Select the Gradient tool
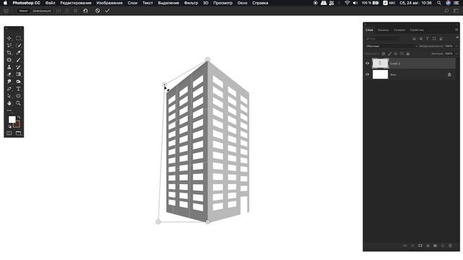This screenshot has width=463, height=260. [x=18, y=74]
